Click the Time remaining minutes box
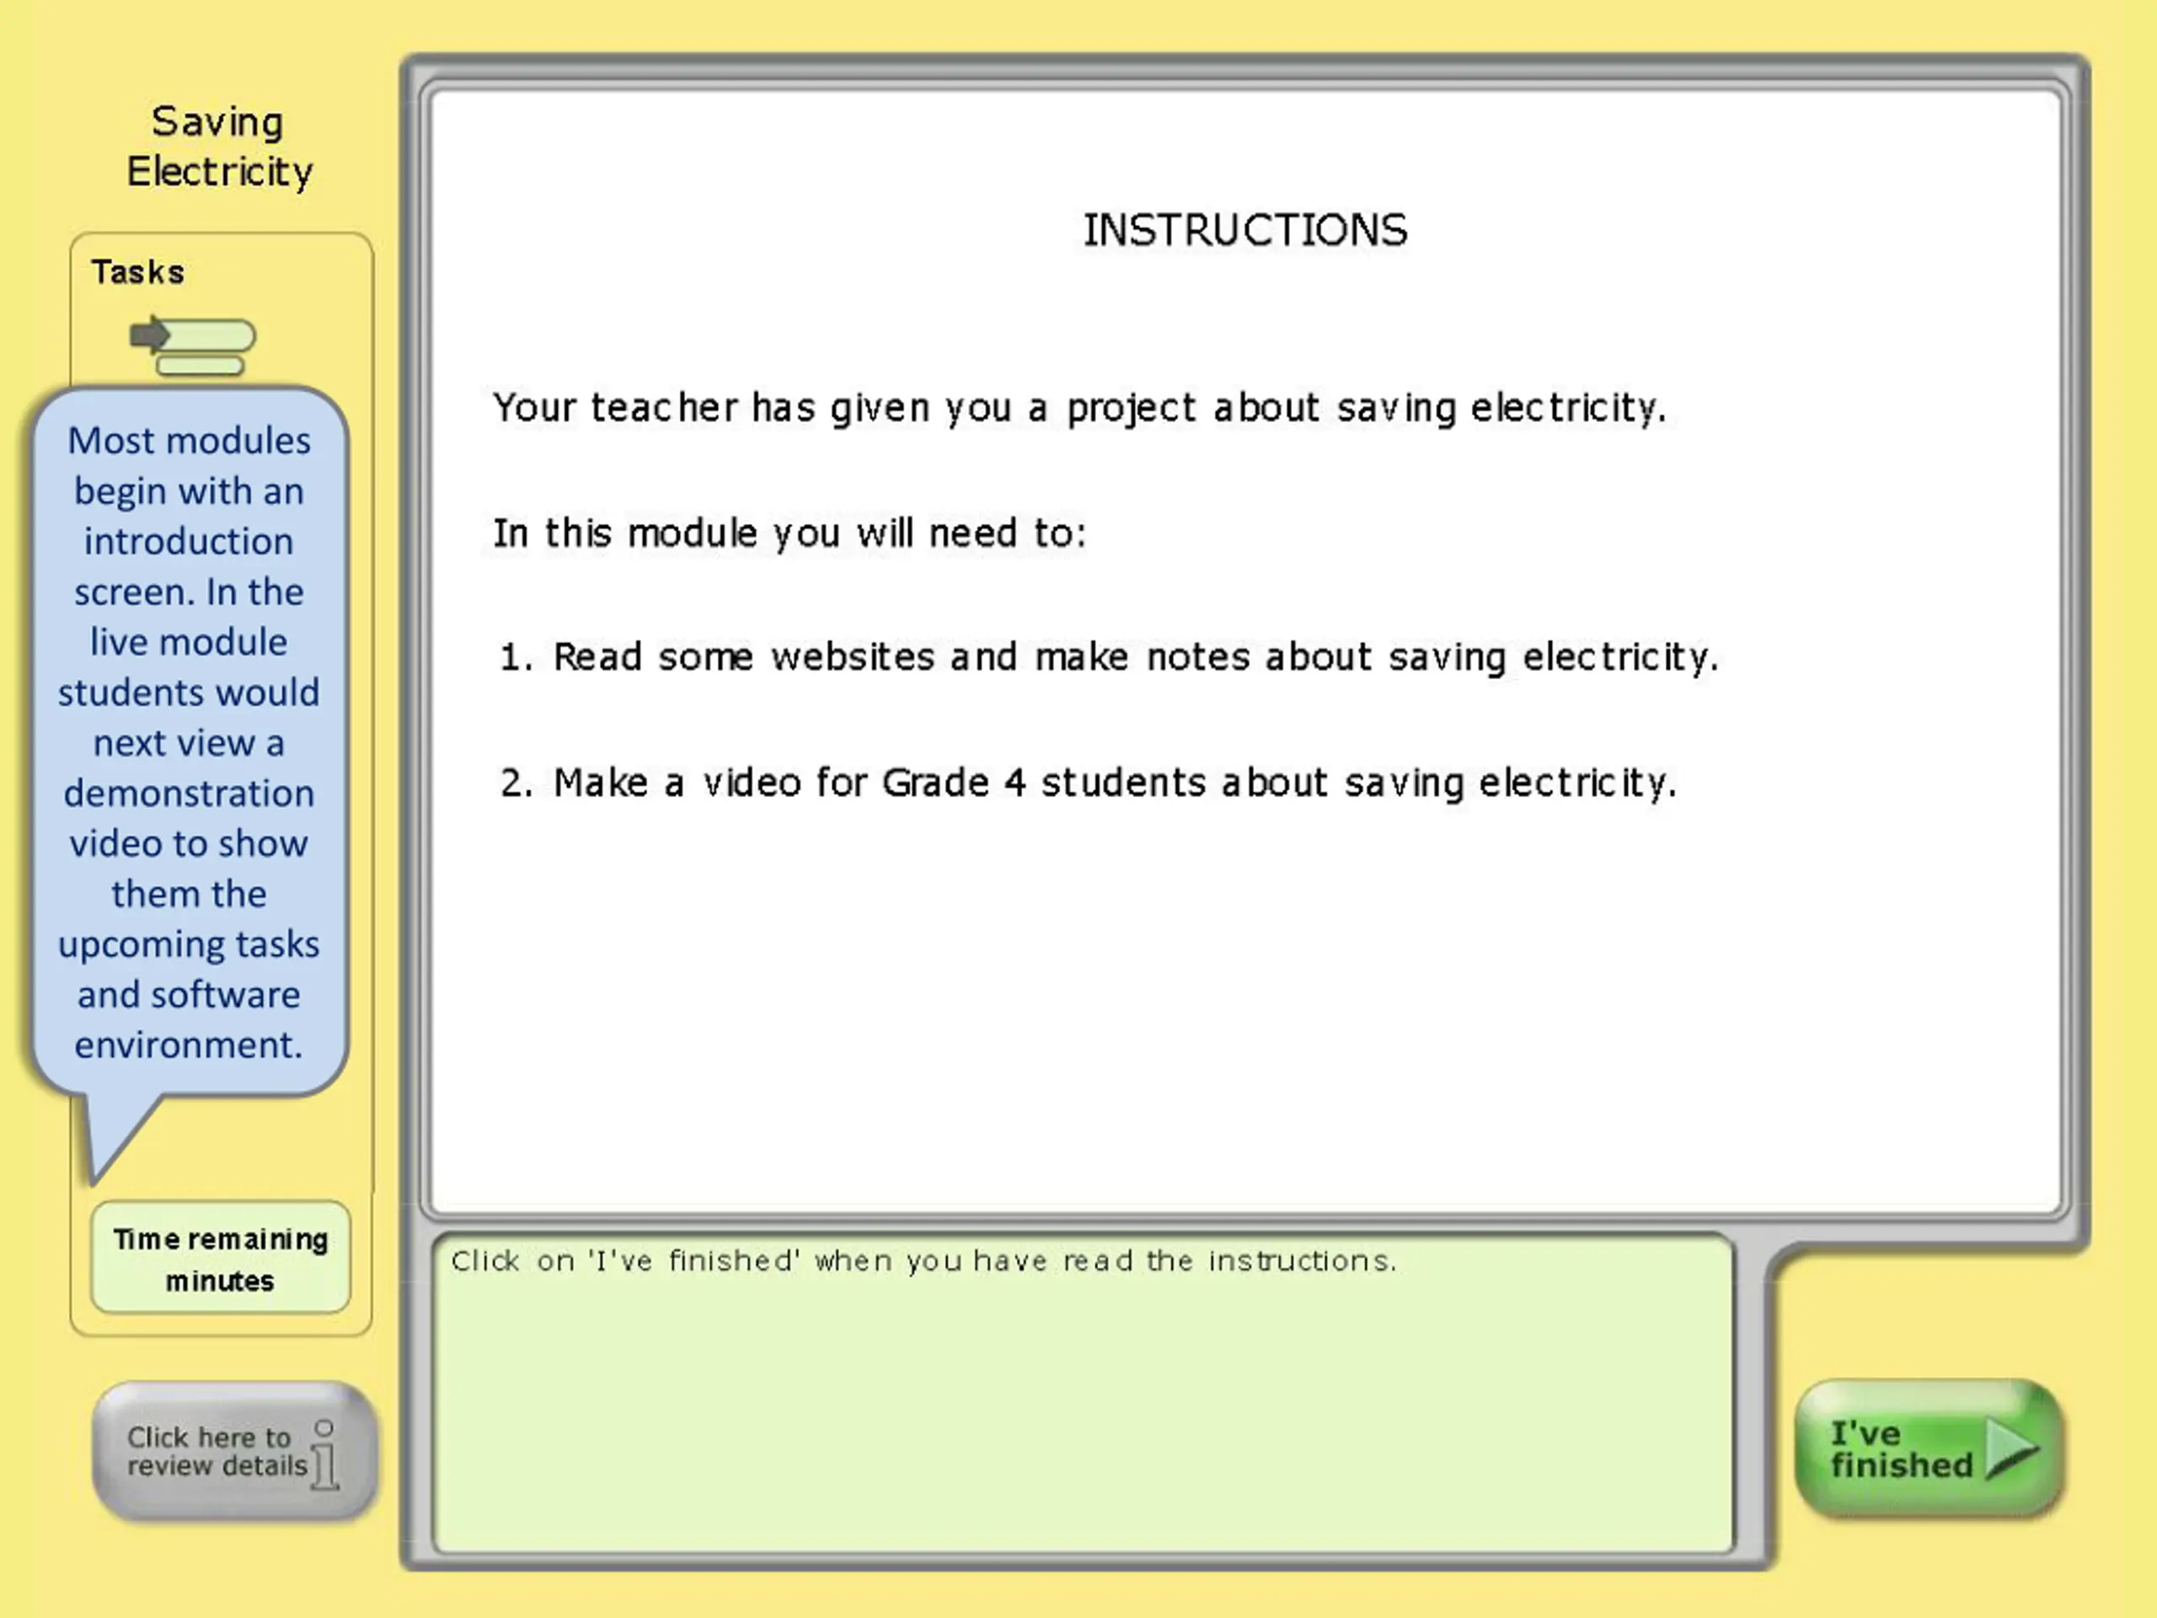The height and width of the screenshot is (1618, 2157). (221, 1258)
